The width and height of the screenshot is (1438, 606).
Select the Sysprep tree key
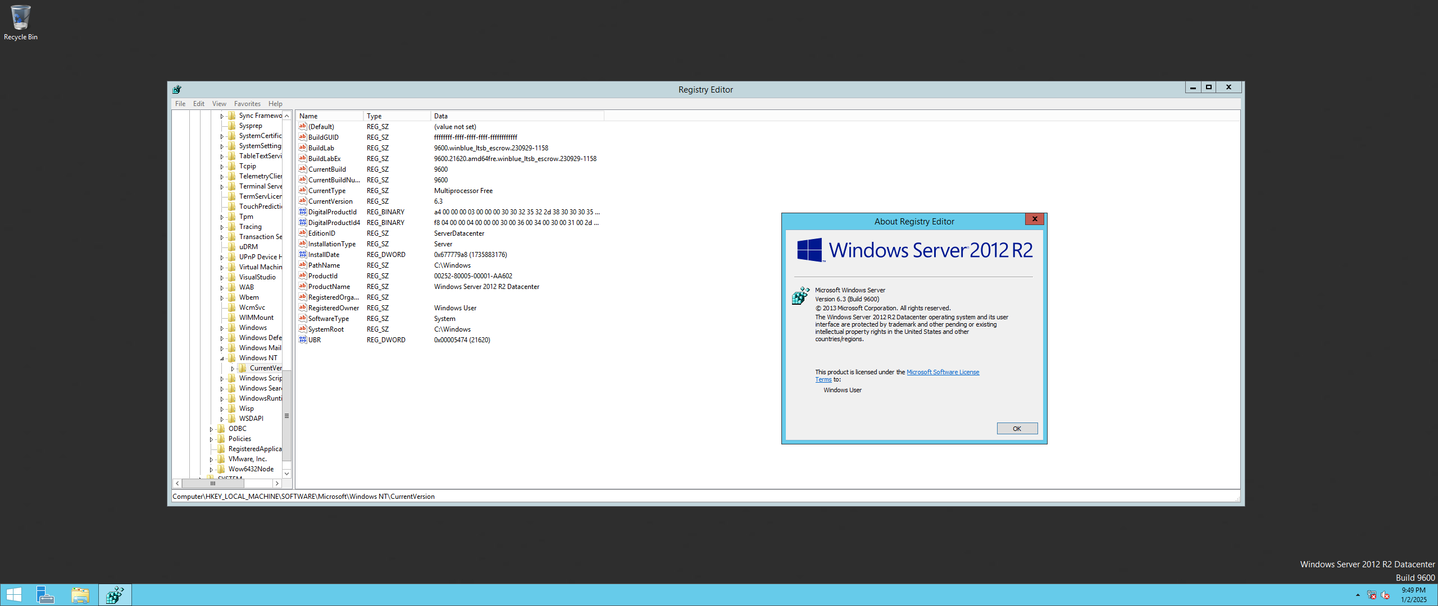(x=251, y=126)
